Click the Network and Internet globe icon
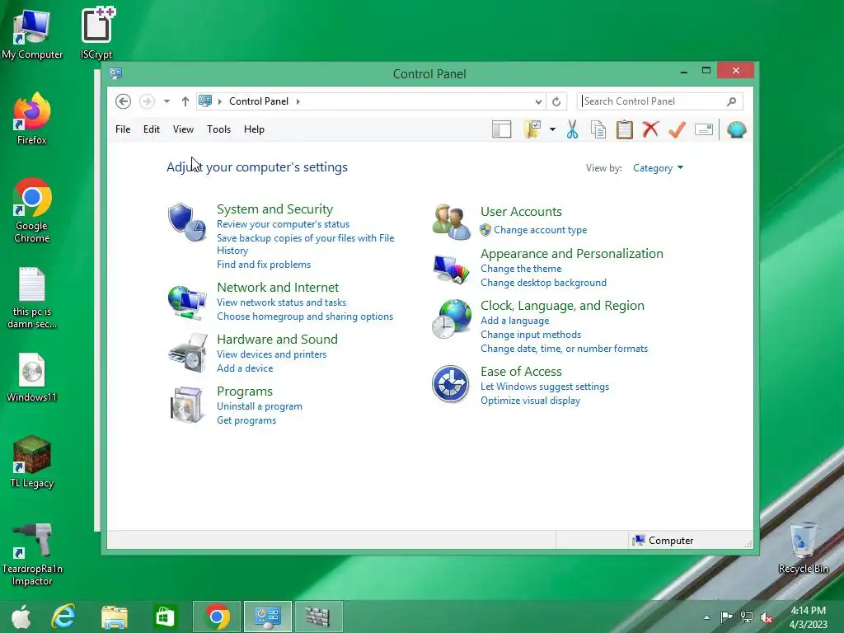This screenshot has height=633, width=844. [187, 302]
